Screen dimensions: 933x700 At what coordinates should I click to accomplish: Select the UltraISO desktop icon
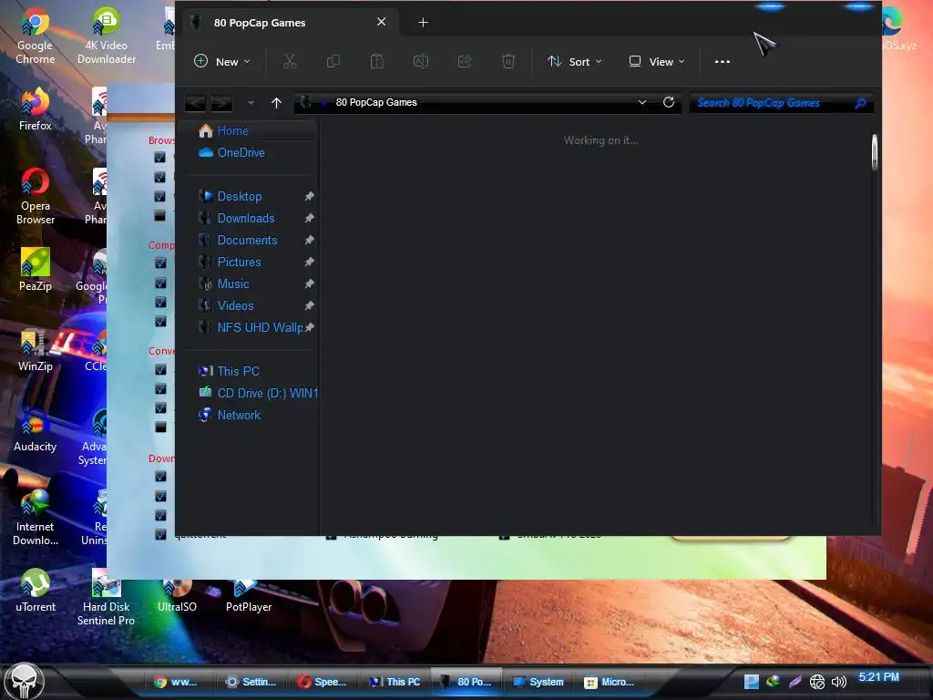[x=177, y=595]
